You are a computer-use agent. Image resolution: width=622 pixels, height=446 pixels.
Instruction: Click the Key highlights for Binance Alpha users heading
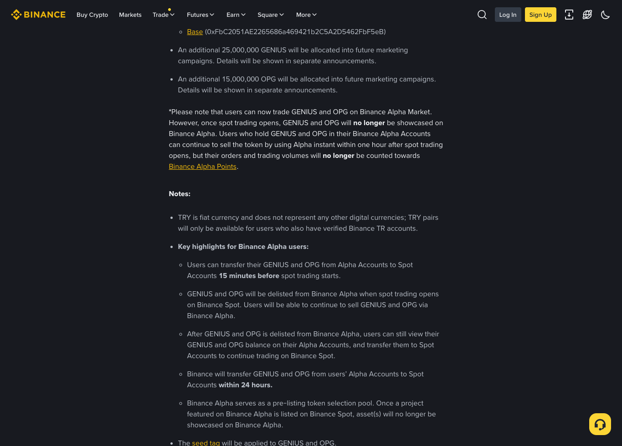pyautogui.click(x=243, y=247)
